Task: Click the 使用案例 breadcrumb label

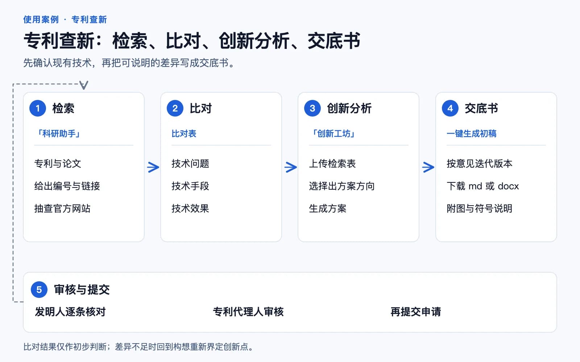Action: click(x=41, y=20)
